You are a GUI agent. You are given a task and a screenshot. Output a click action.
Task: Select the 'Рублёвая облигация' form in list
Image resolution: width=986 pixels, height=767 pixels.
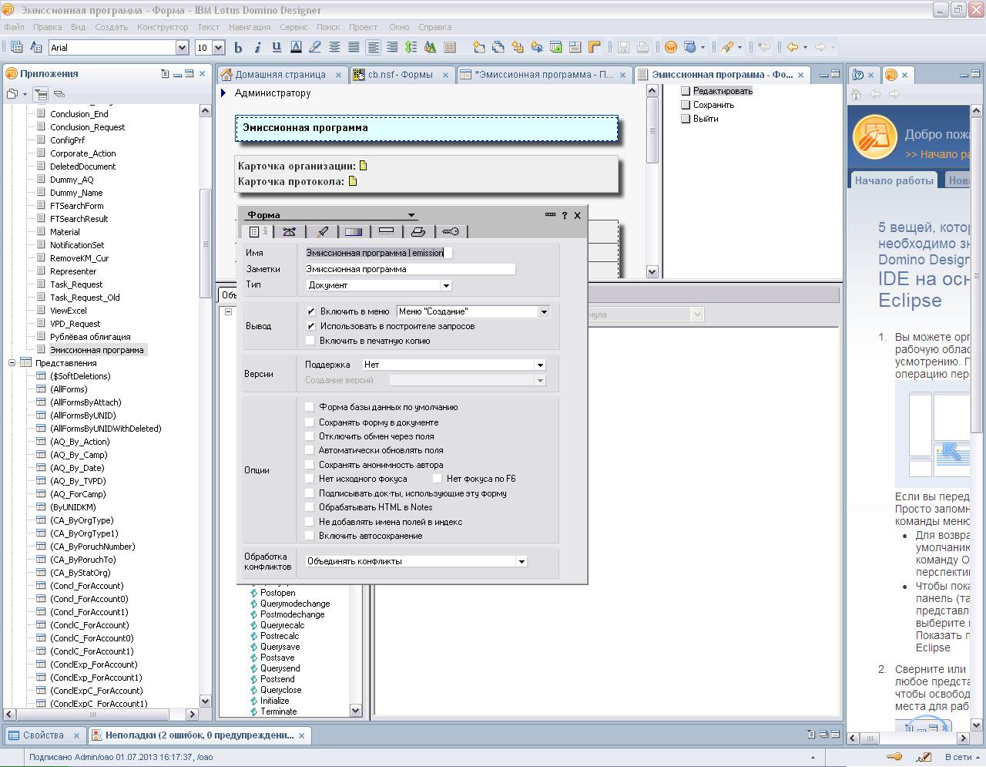[x=90, y=337]
